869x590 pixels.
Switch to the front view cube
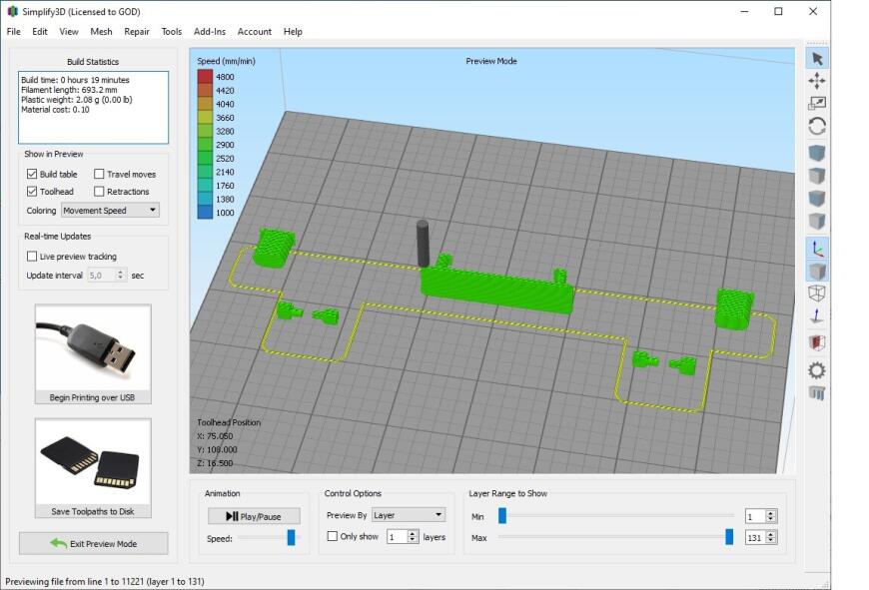pos(817,199)
